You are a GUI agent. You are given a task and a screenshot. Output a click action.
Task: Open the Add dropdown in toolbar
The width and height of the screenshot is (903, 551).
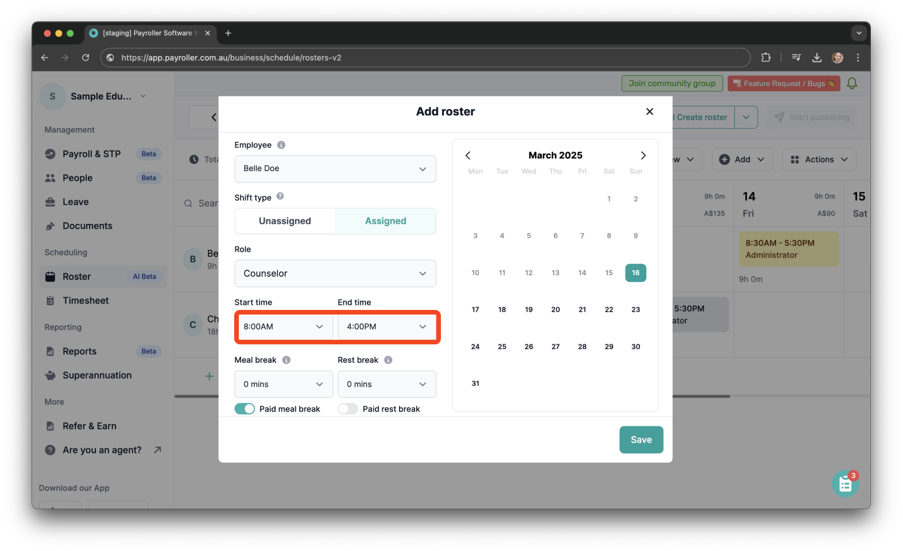tap(742, 160)
